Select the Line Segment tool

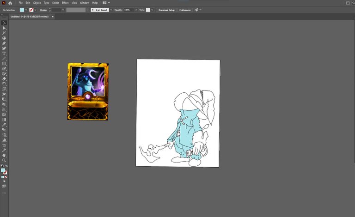pyautogui.click(x=4, y=58)
